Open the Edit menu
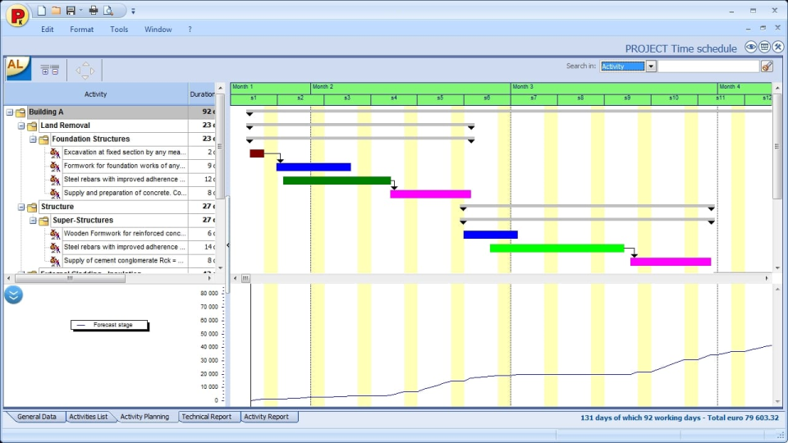 pos(48,30)
